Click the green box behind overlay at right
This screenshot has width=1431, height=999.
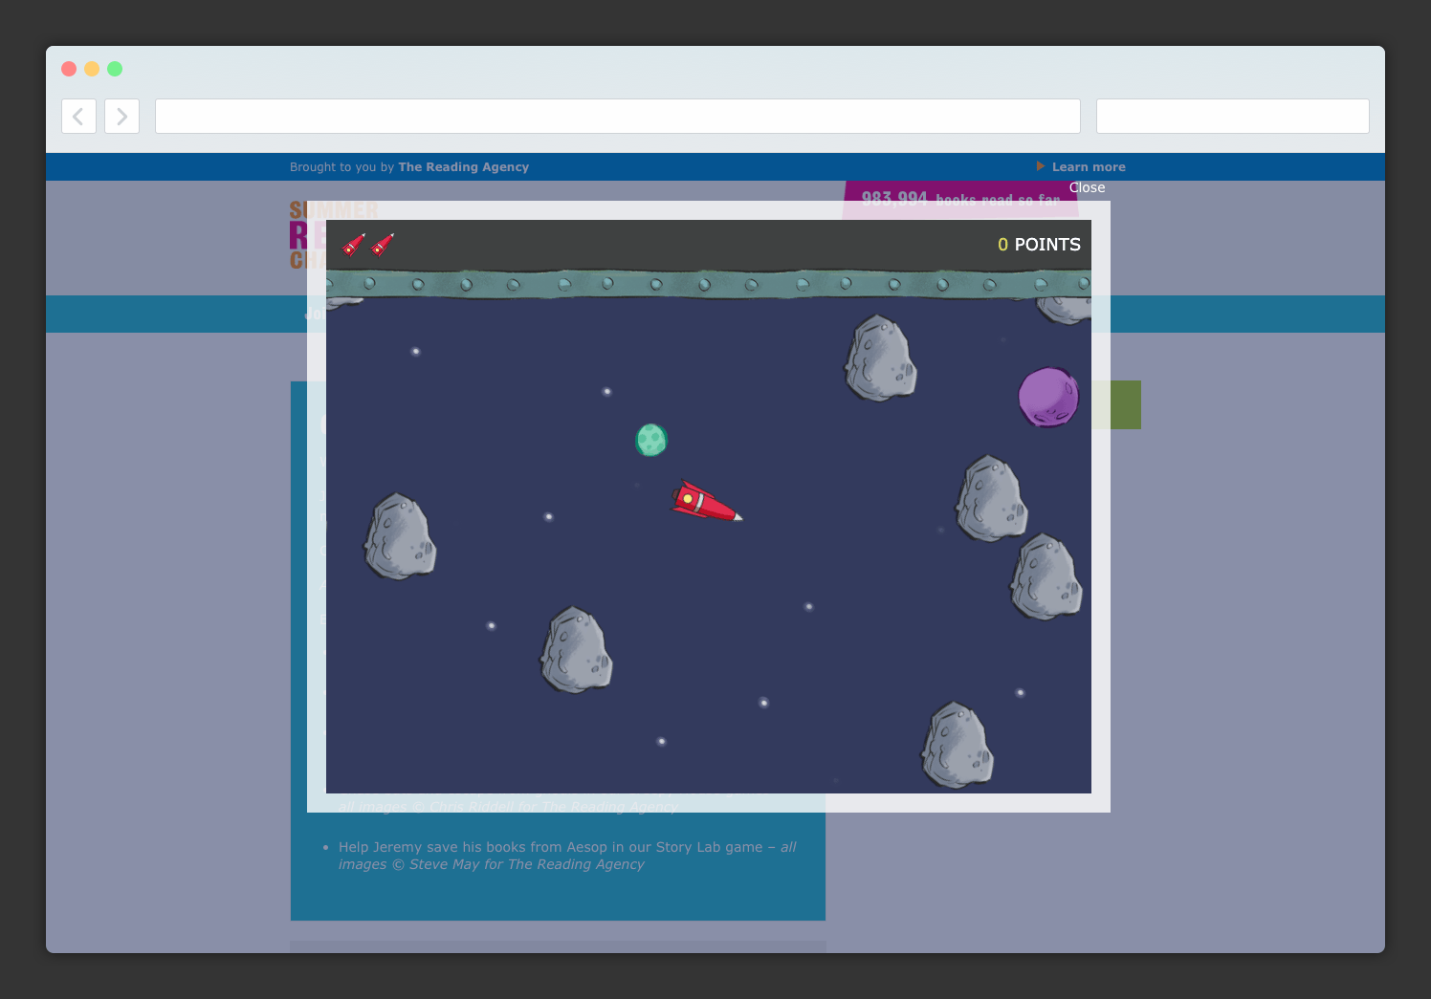coord(1126,404)
